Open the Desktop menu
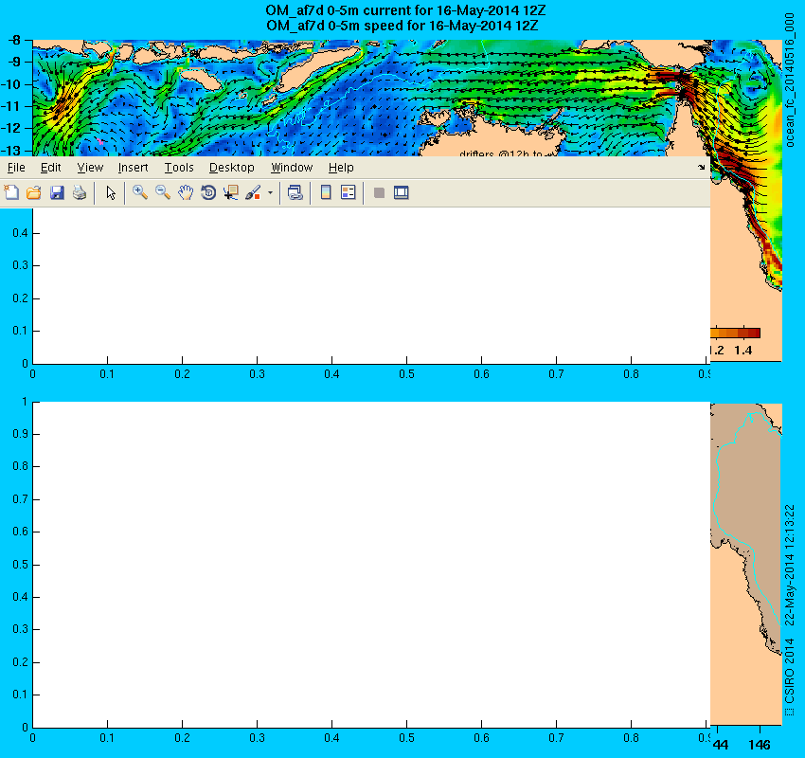The height and width of the screenshot is (758, 805). (x=231, y=168)
